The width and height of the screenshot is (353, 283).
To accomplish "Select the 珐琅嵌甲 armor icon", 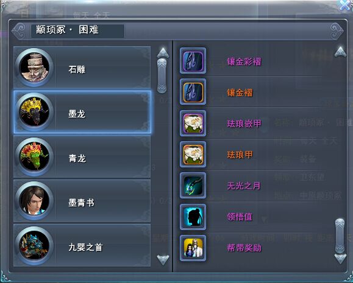I will [x=193, y=123].
